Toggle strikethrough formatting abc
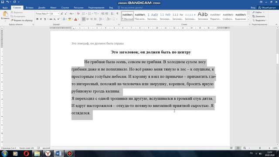This screenshot has width=279, height=157. click(51, 19)
